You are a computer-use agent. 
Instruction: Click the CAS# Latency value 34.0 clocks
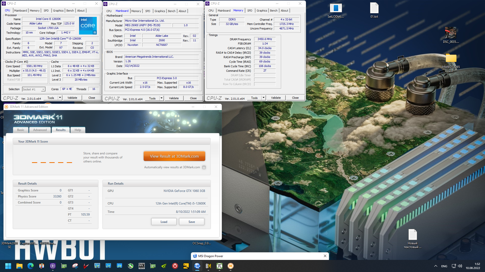point(265,48)
